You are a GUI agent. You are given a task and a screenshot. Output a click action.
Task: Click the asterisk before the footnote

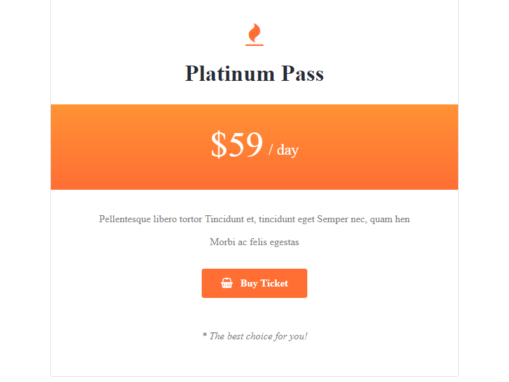(x=205, y=336)
